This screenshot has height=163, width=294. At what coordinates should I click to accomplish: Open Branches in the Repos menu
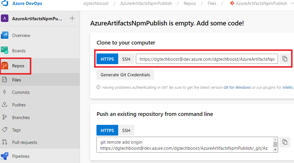click(x=21, y=118)
